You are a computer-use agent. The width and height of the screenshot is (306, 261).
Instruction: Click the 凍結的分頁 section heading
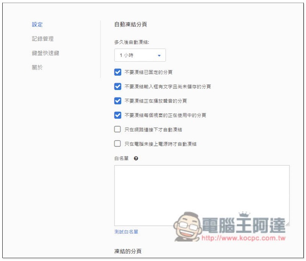[128, 251]
